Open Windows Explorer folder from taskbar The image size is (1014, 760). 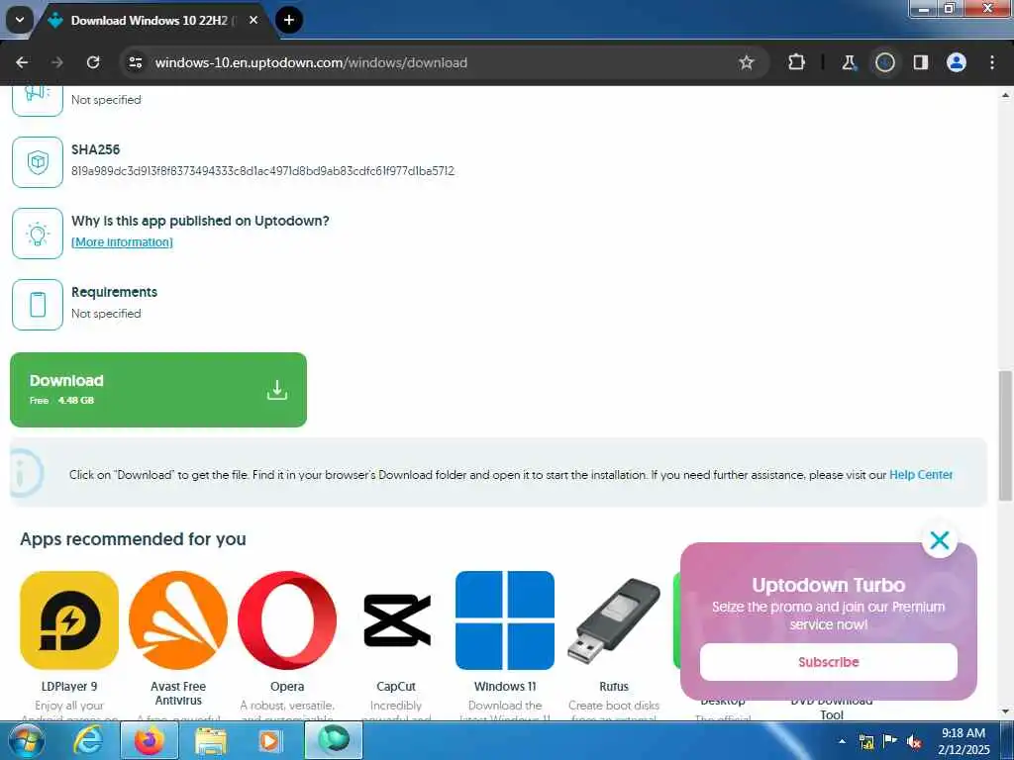[211, 740]
